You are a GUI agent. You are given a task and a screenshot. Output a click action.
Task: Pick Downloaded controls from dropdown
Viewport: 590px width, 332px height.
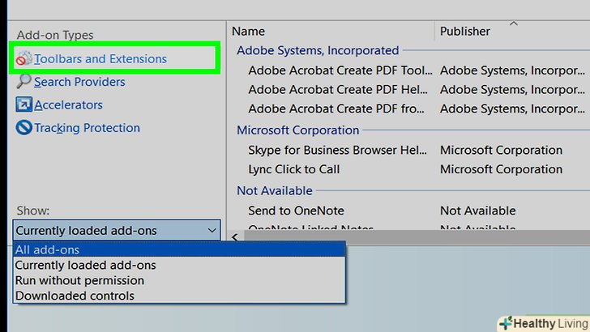pos(75,296)
